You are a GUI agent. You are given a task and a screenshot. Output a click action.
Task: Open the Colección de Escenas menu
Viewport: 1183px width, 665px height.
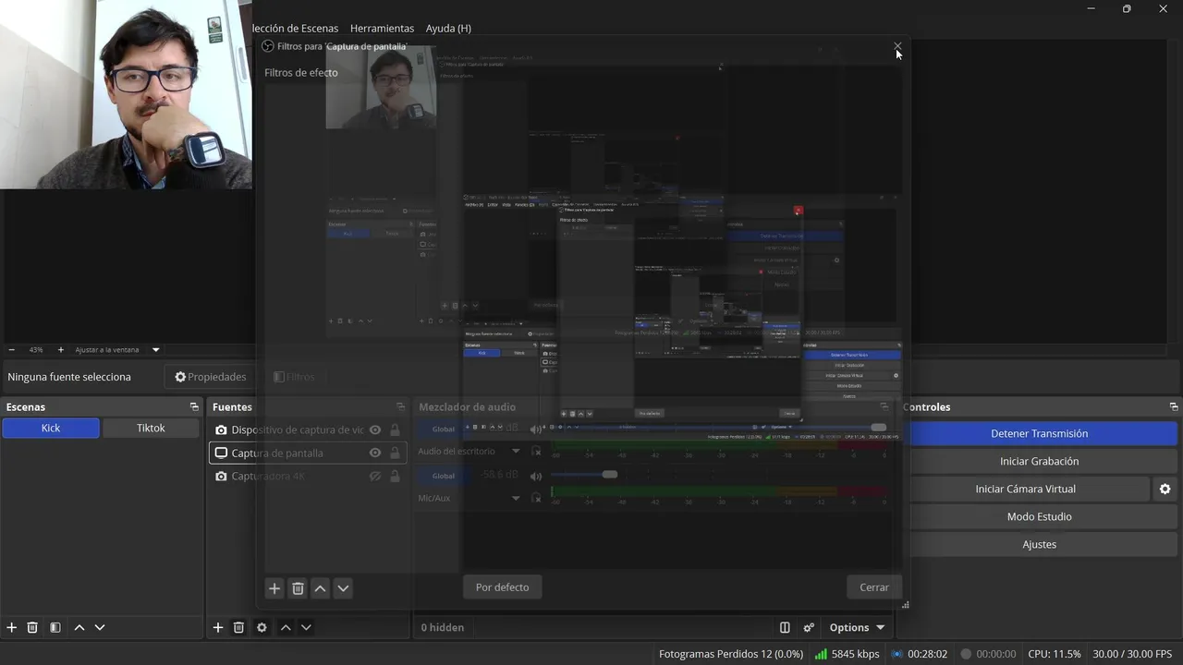pyautogui.click(x=296, y=28)
